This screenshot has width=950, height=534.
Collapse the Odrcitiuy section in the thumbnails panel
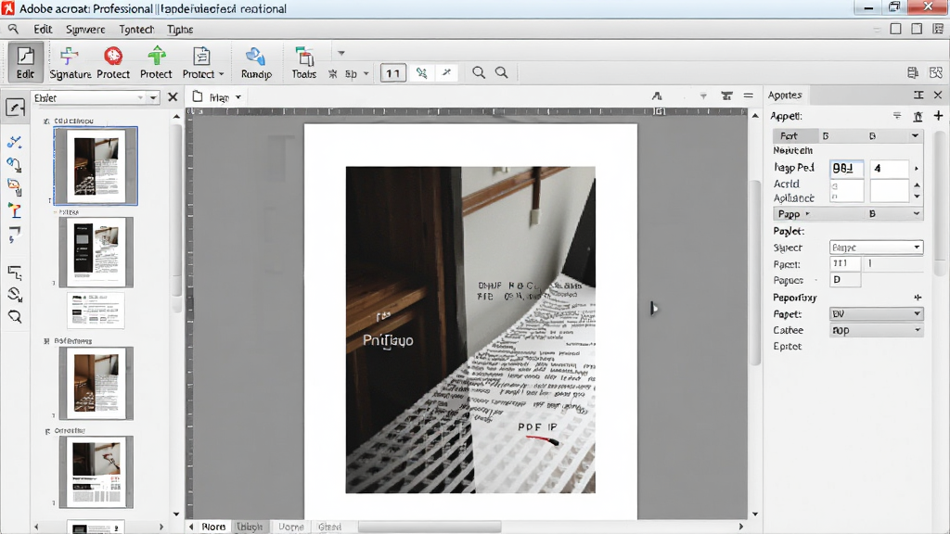point(46,431)
